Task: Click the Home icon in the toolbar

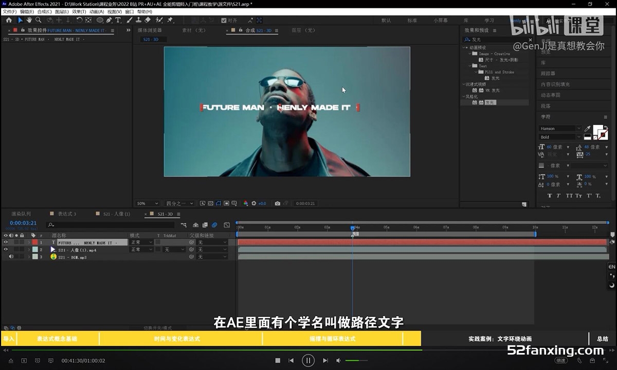Action: point(9,20)
